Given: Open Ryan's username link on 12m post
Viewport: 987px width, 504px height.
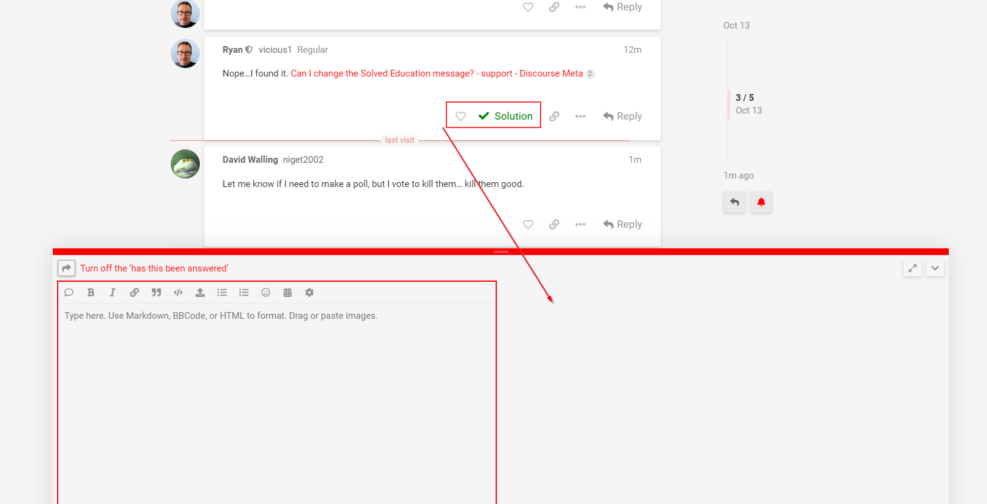Looking at the screenshot, I should 233,50.
